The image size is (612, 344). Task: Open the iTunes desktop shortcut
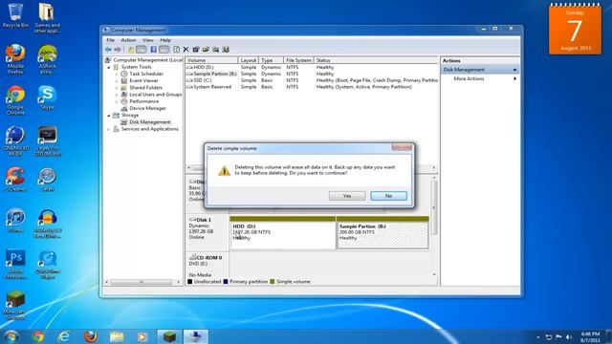tap(15, 221)
